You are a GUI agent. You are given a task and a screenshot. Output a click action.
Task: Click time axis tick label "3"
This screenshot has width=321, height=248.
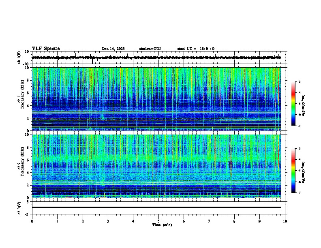(108, 221)
